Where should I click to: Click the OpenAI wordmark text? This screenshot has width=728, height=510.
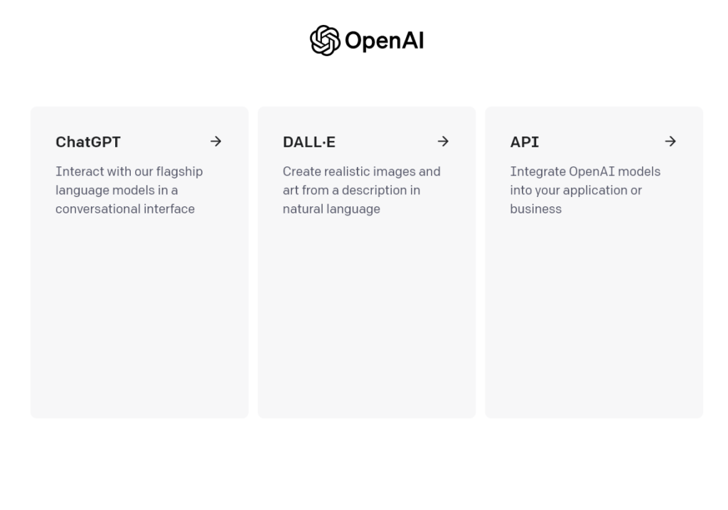coord(384,41)
